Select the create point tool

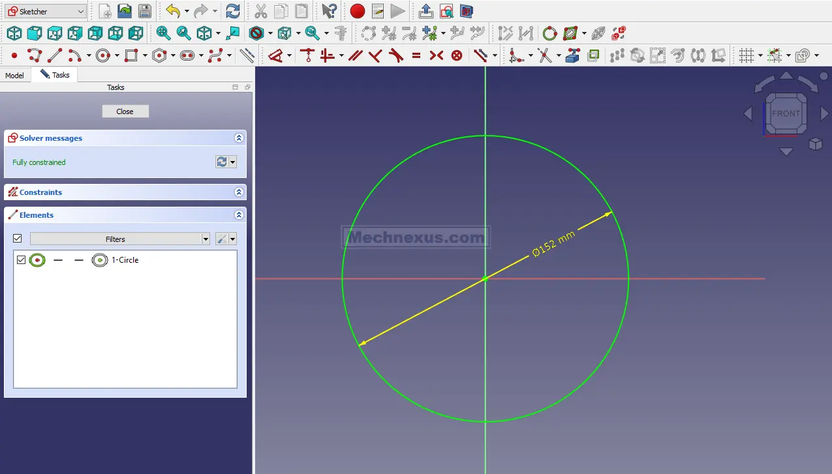(x=14, y=56)
